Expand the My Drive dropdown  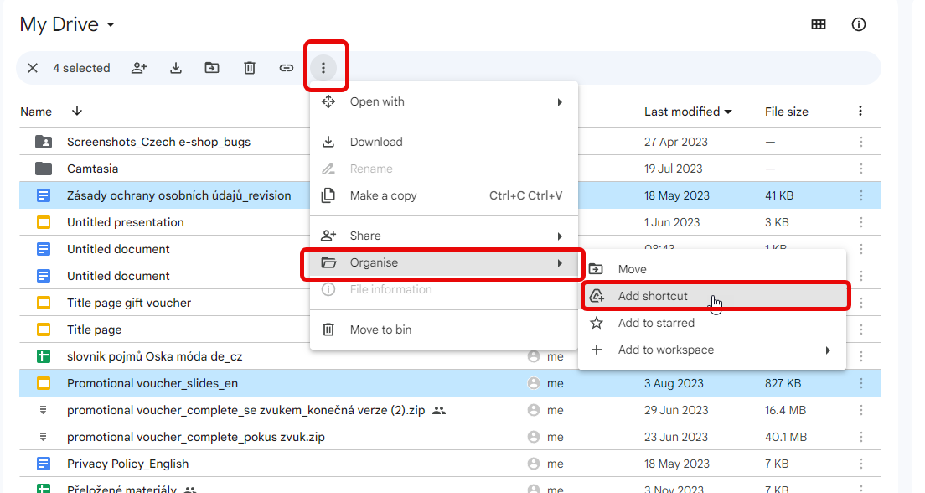(x=110, y=25)
